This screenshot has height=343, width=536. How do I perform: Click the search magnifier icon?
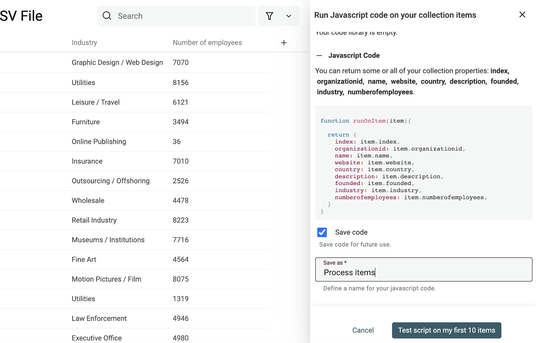pyautogui.click(x=107, y=16)
